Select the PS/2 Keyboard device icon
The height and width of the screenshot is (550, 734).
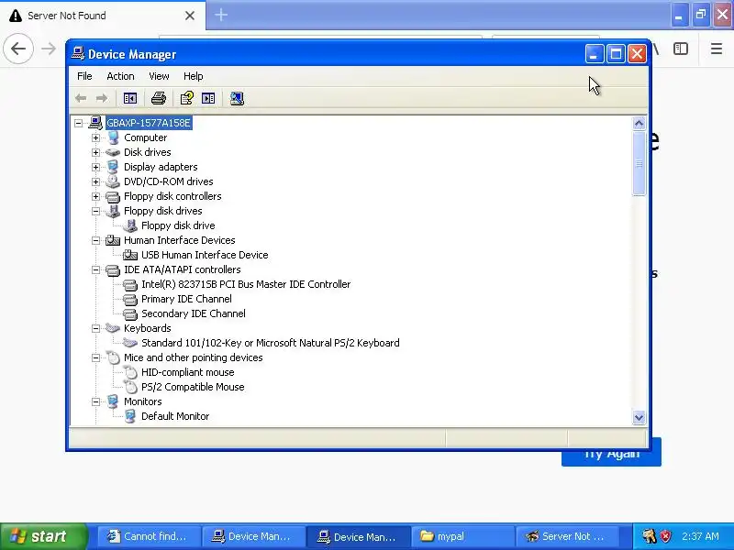click(x=130, y=343)
